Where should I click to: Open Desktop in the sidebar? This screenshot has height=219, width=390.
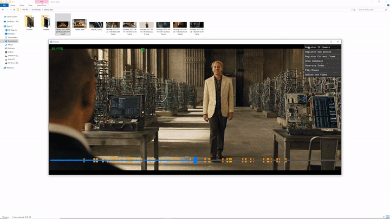point(10,34)
